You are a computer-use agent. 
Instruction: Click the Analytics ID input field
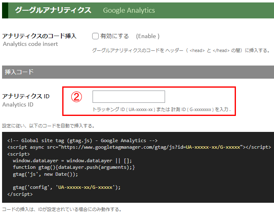point(129,97)
